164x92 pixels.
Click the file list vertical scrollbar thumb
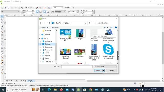[x=118, y=55]
